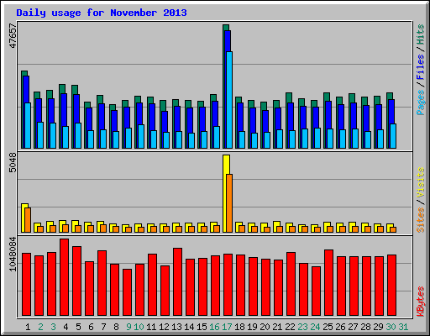Viewport: 430px width, 336px height.
Task: Select green day number 3 on the x-axis
Action: point(53,327)
